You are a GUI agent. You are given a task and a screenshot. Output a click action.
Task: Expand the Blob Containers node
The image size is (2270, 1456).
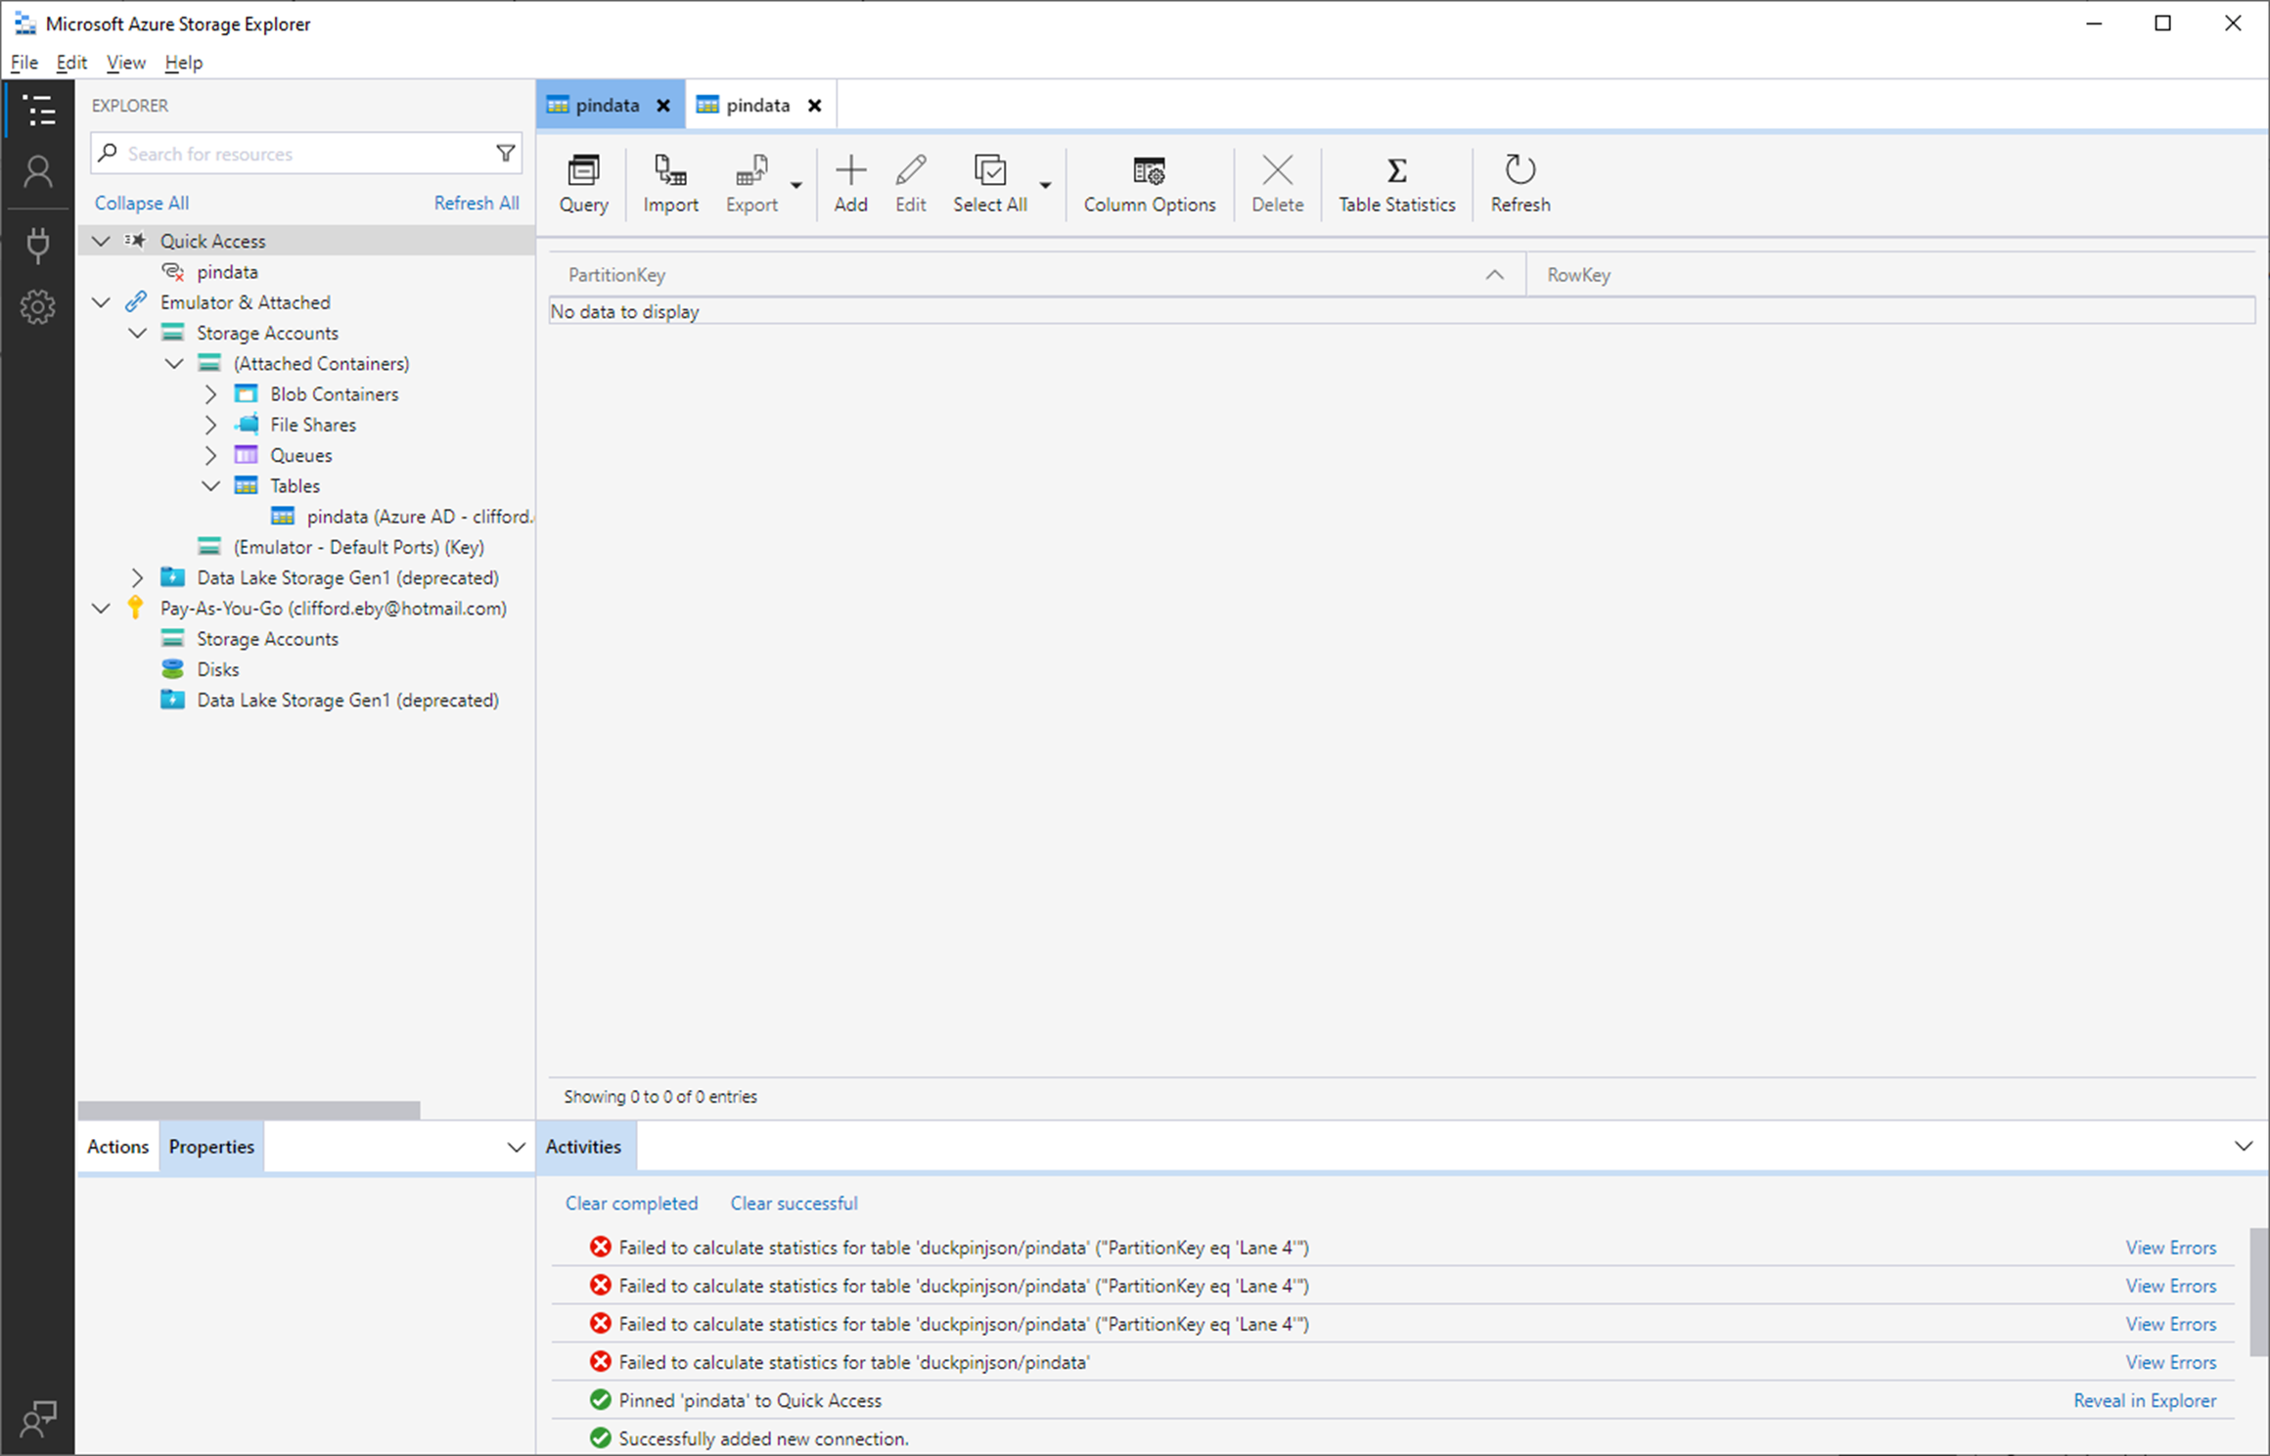pos(210,393)
